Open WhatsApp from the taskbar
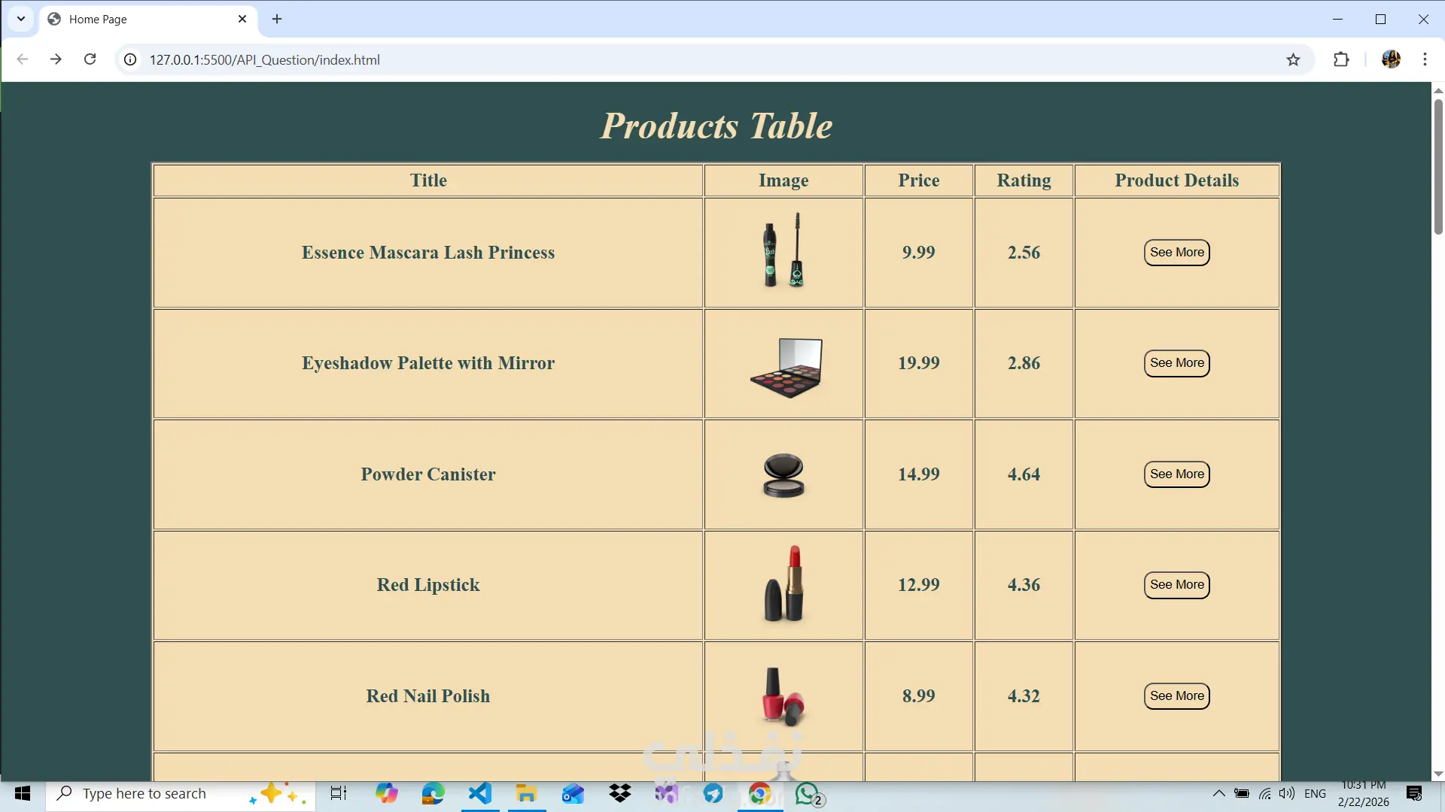1445x812 pixels. pyautogui.click(x=807, y=793)
